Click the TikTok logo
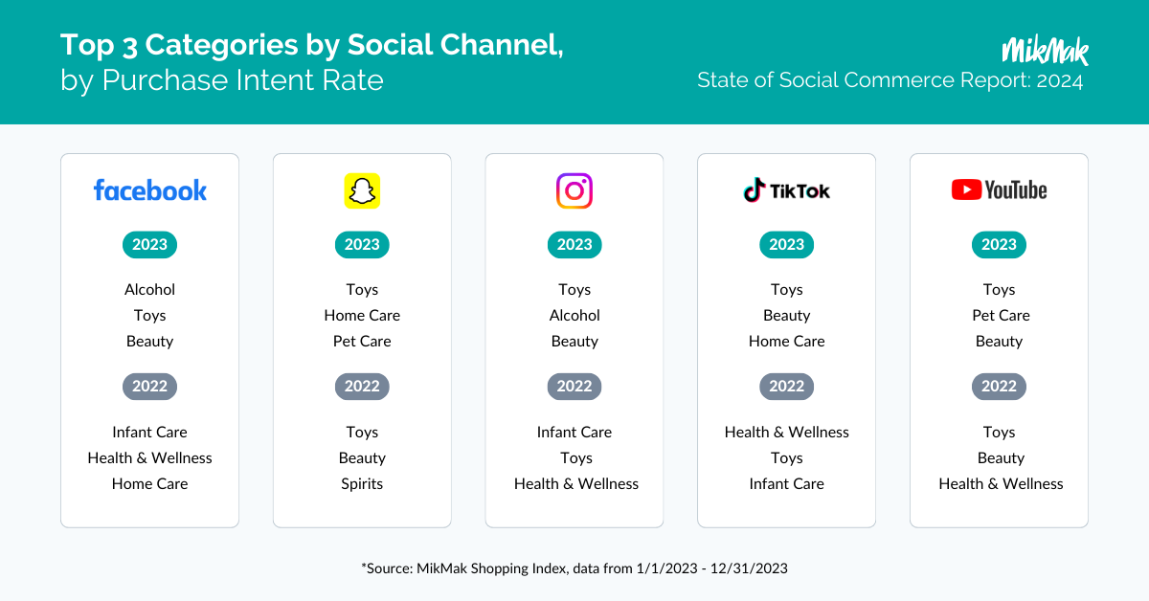The image size is (1149, 601). point(787,189)
